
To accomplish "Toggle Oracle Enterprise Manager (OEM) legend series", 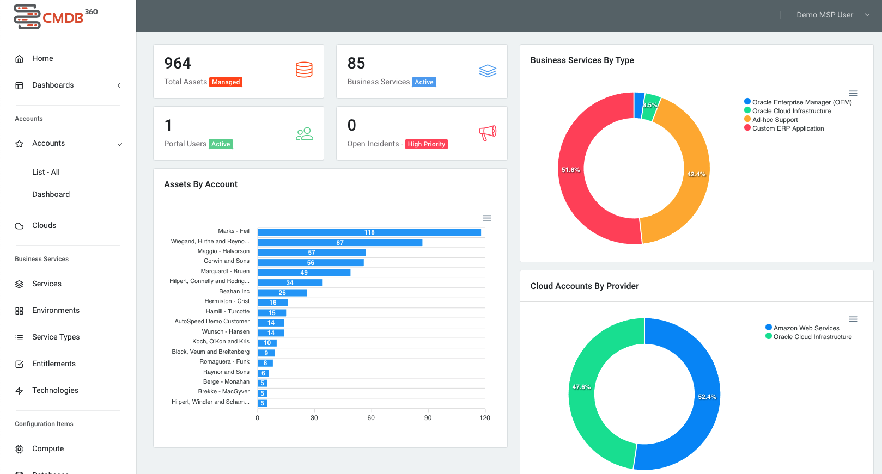I will point(798,102).
